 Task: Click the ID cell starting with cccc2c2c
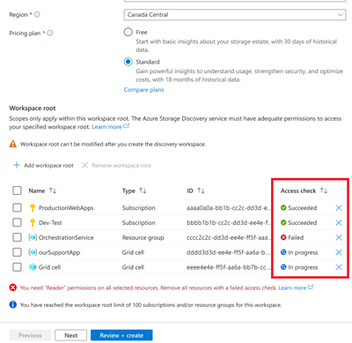229,237
